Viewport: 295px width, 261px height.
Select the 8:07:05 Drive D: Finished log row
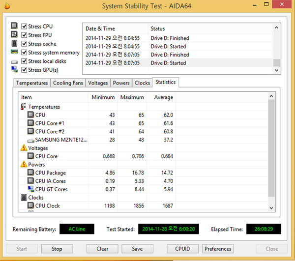178,55
